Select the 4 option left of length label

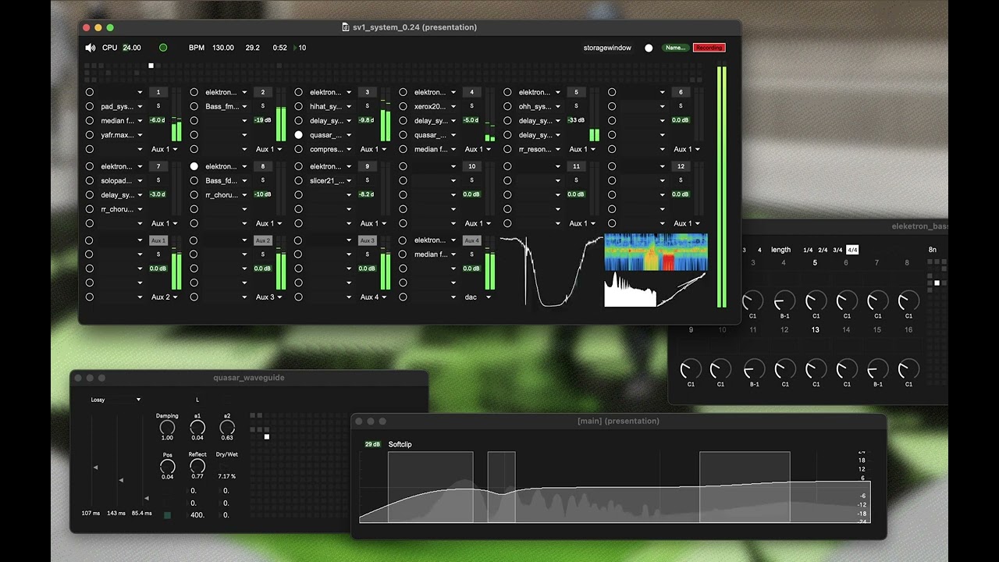pos(759,250)
